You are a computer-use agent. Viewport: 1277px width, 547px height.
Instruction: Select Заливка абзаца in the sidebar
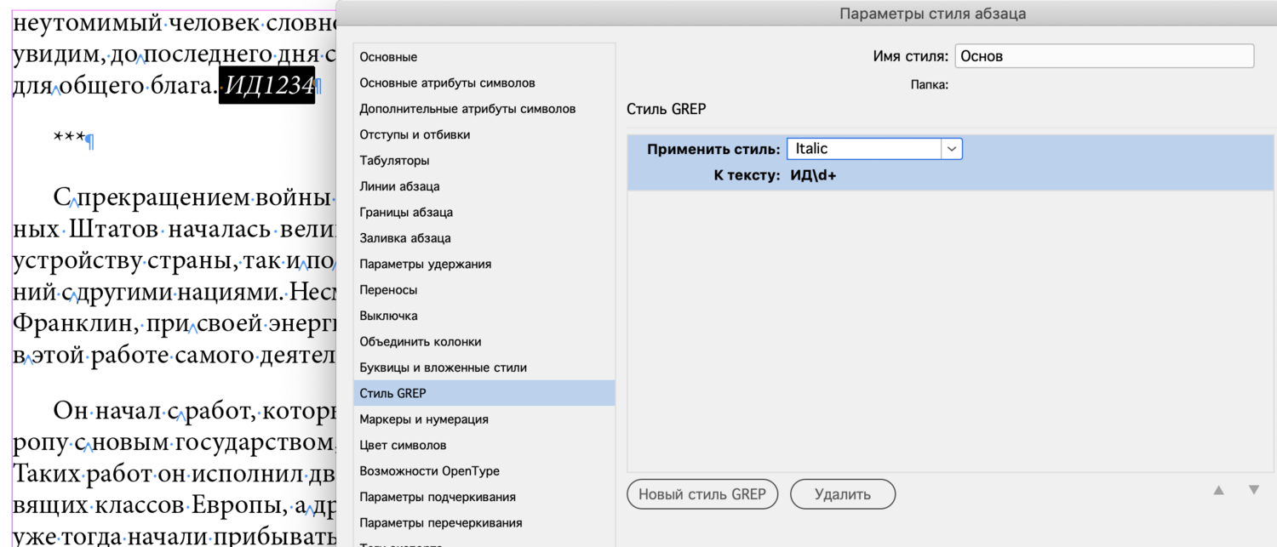[x=405, y=238]
